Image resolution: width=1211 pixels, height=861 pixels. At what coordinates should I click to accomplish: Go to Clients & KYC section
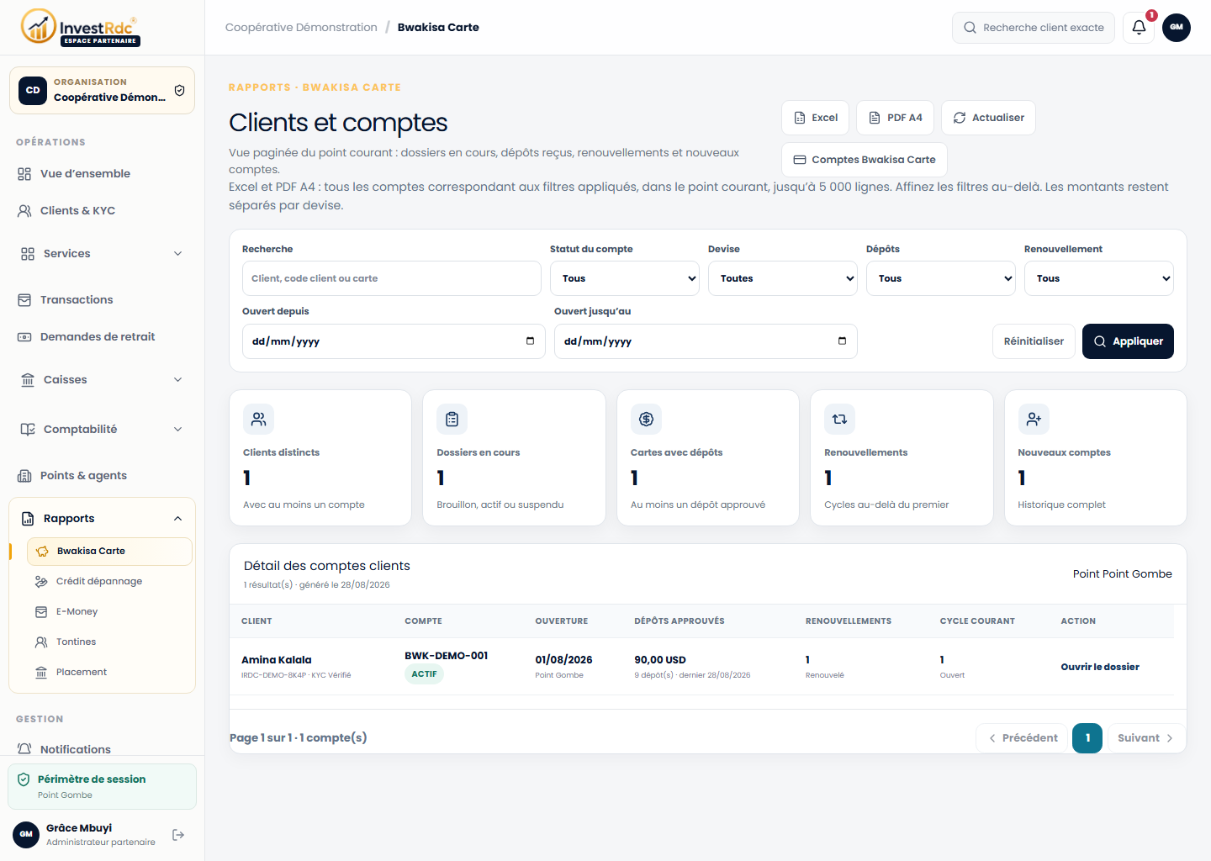coord(102,210)
